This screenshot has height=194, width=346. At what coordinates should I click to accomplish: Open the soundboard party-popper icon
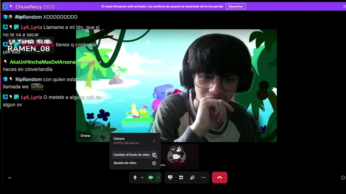coord(192,178)
